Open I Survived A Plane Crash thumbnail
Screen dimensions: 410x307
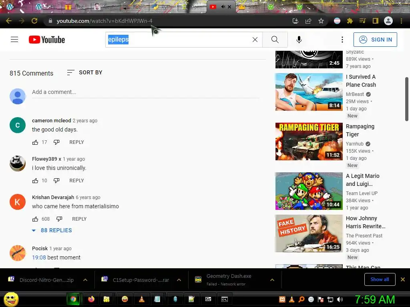coord(309,92)
